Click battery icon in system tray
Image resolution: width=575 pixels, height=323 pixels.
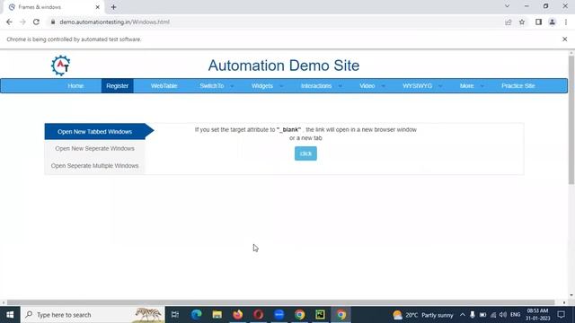click(x=482, y=315)
